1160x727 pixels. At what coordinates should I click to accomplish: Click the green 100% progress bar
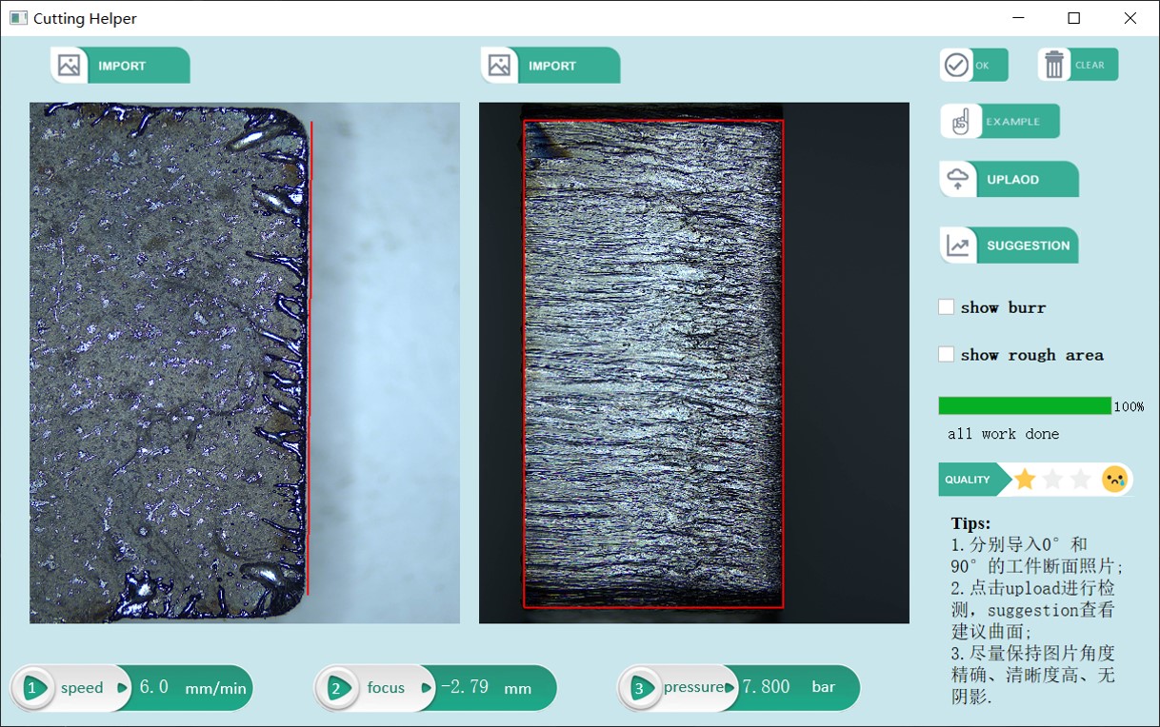(1024, 406)
